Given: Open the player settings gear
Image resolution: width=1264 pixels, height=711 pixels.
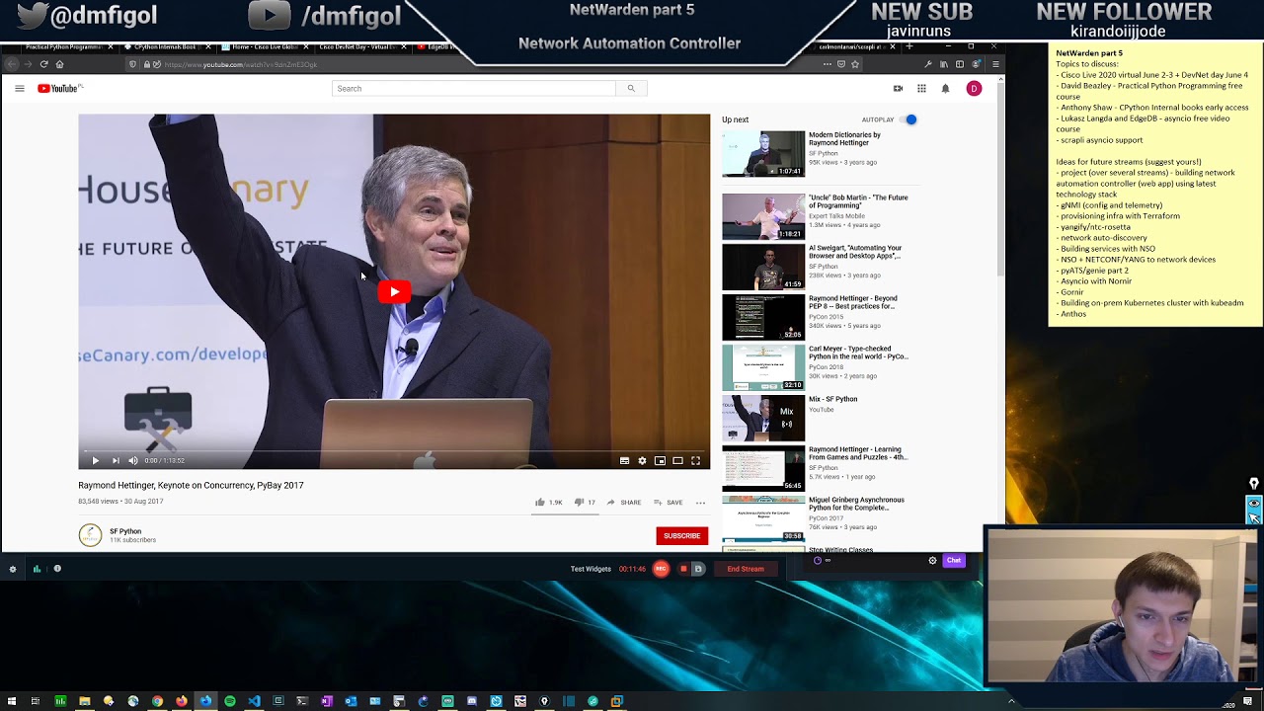Looking at the screenshot, I should [x=642, y=460].
